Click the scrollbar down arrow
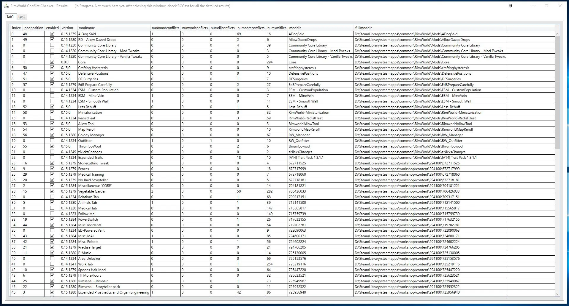 click(557, 294)
